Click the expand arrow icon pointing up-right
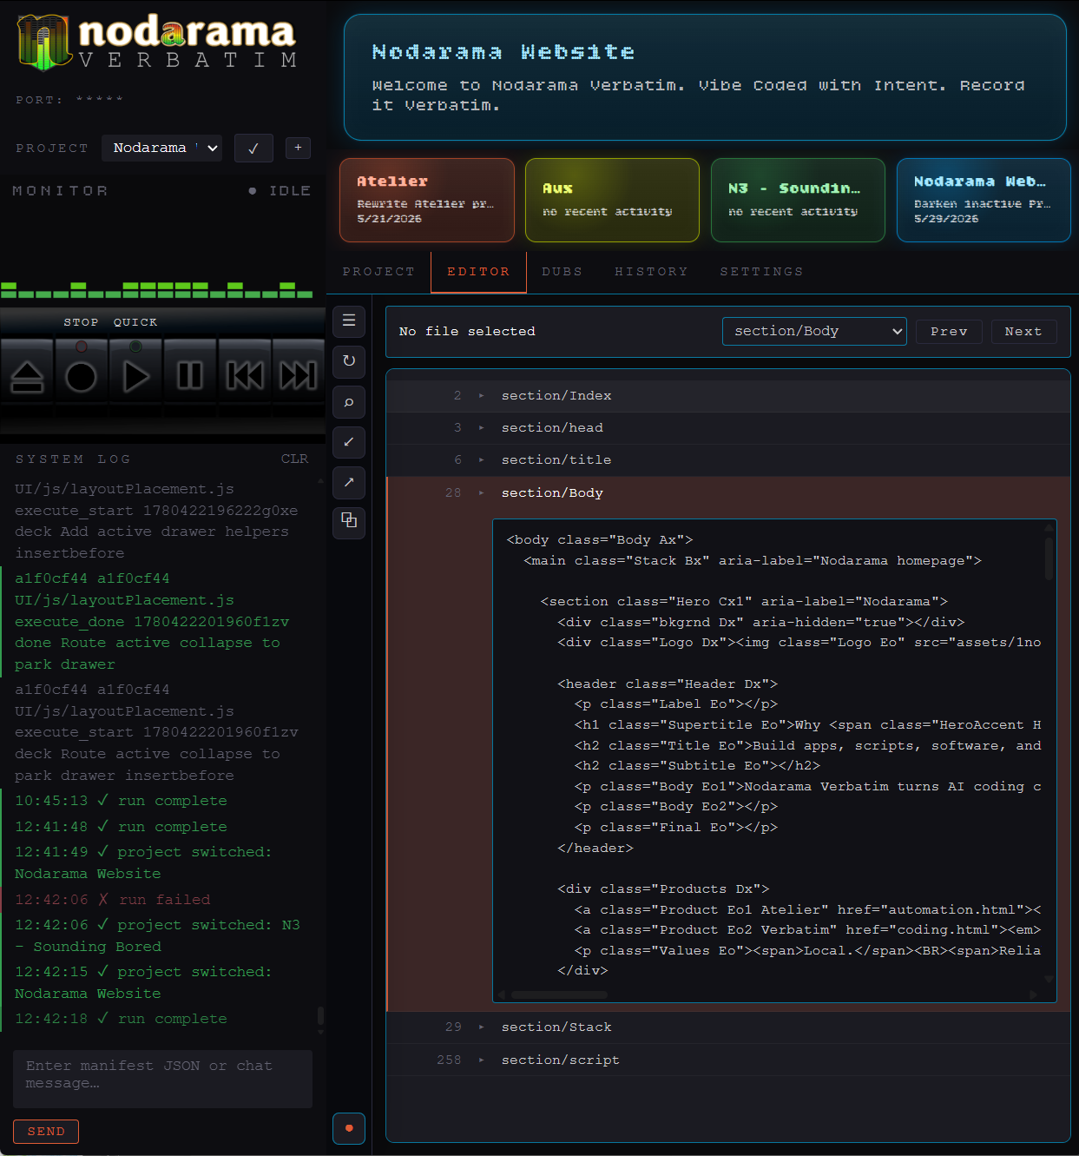 click(x=349, y=482)
